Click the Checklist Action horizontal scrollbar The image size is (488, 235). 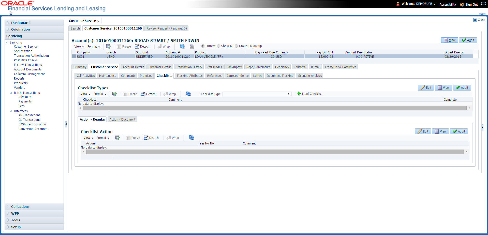(x=275, y=152)
